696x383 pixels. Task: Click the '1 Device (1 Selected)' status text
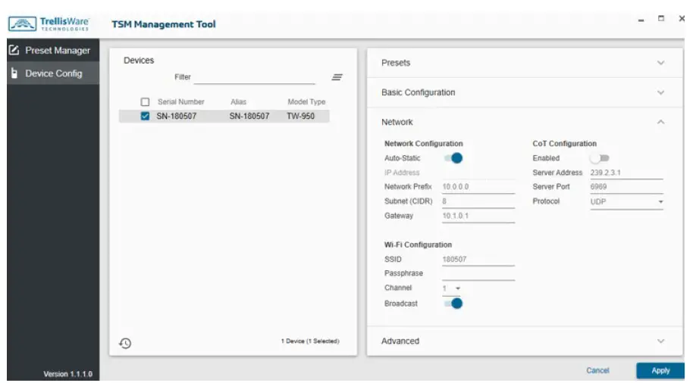point(310,341)
